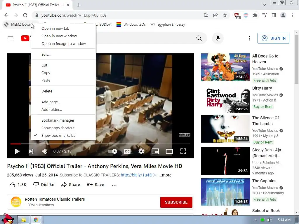Enter fullscreen with the player icon
The image size is (299, 224).
pos(183,151)
